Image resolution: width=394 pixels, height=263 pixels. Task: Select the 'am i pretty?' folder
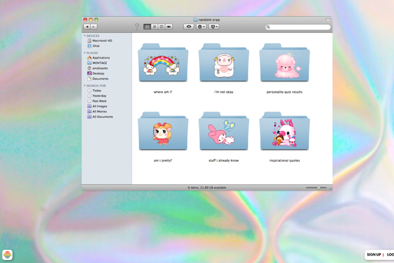tap(163, 132)
